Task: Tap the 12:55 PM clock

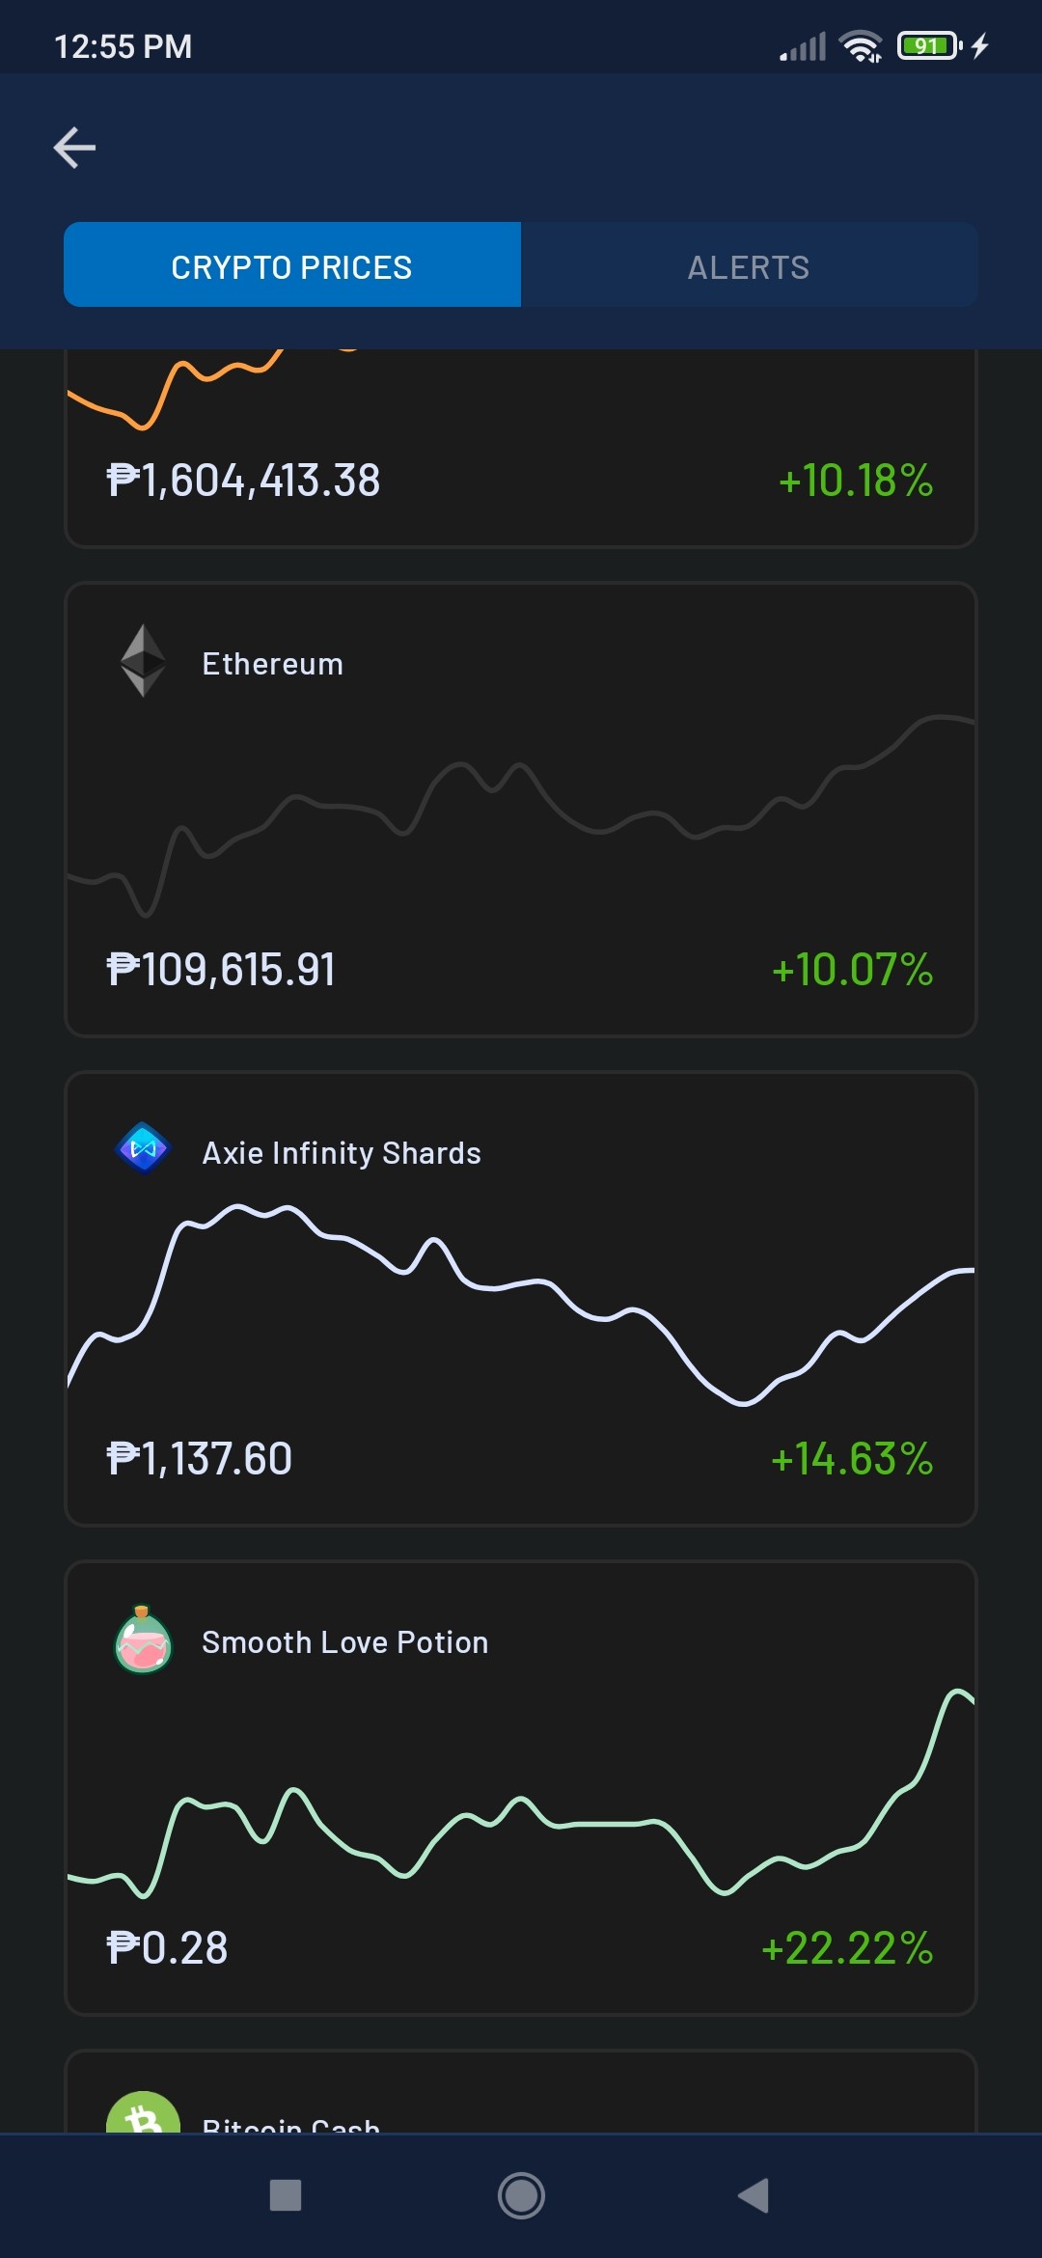Action: (x=123, y=46)
